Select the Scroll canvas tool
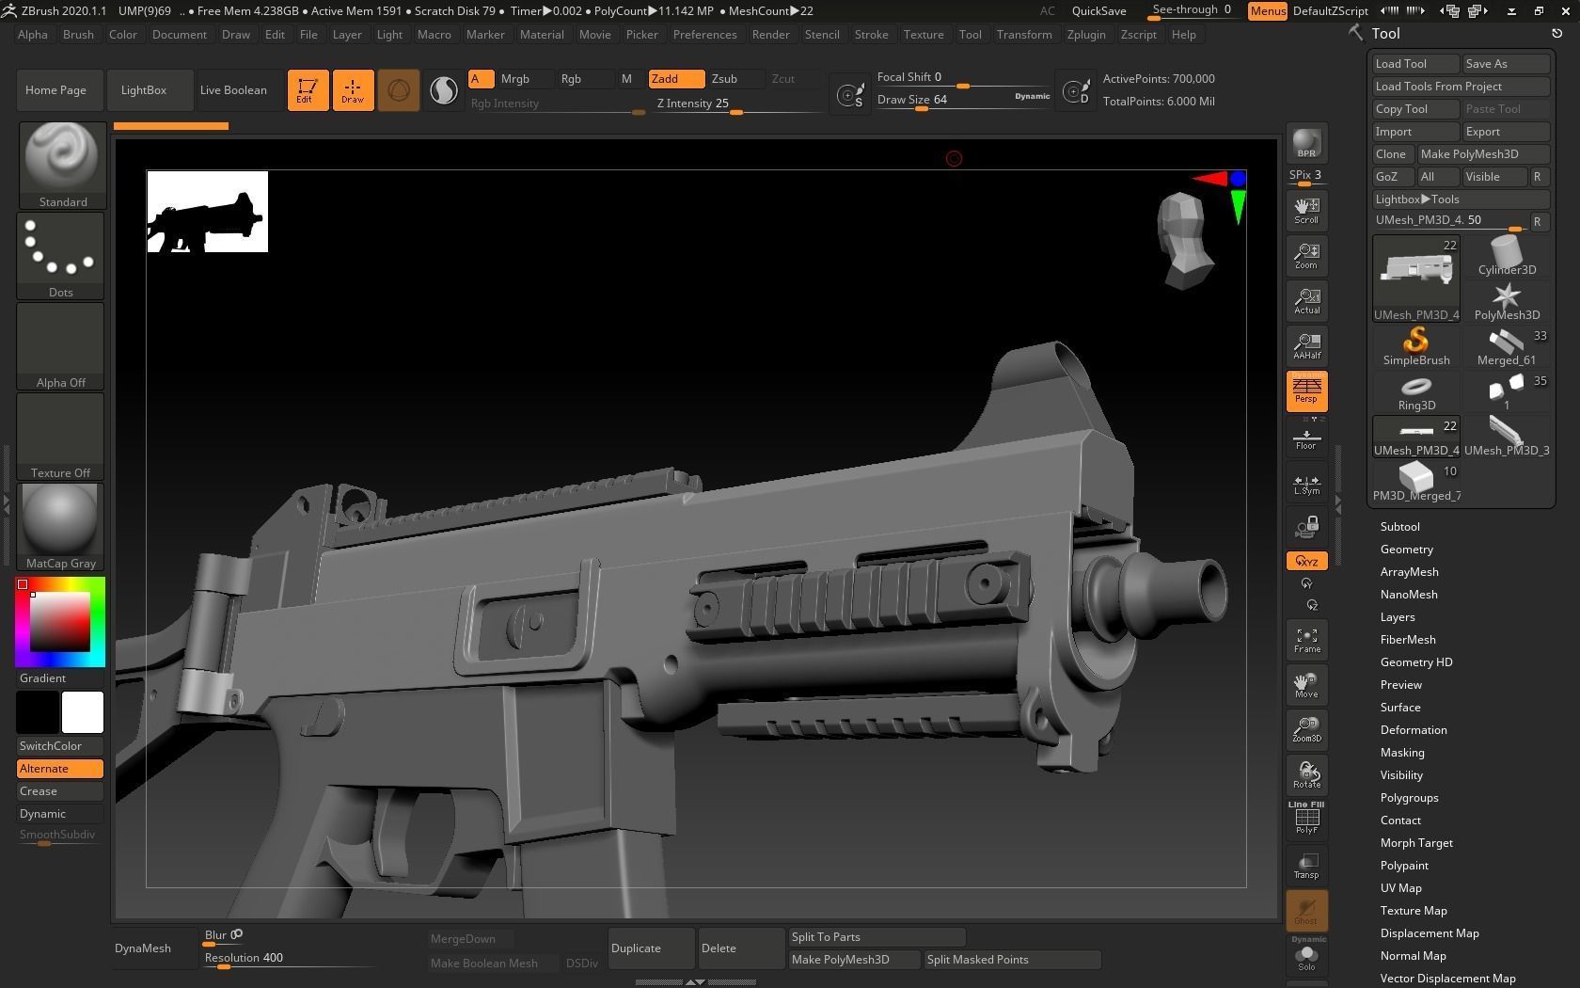 coord(1306,210)
